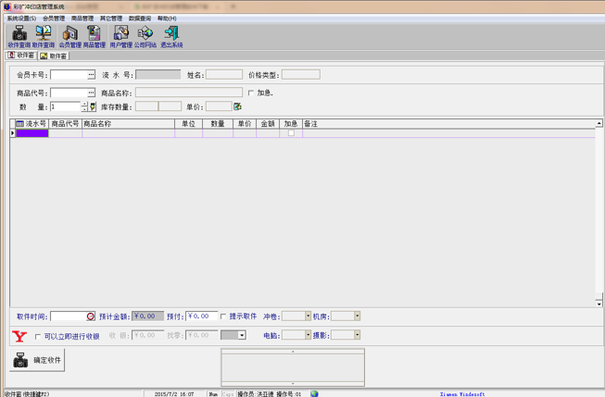605x397 pixels.
Task: Open 会员管理 toolbar icon
Action: point(69,36)
